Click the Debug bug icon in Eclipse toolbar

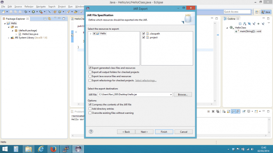pos(26,12)
